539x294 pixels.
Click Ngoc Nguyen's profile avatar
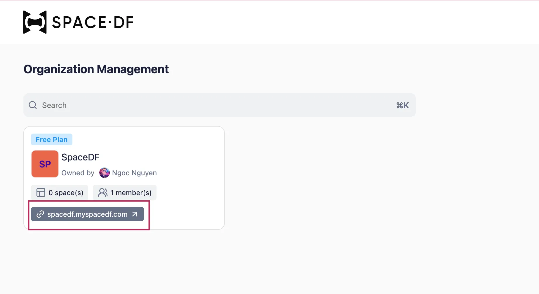(104, 173)
